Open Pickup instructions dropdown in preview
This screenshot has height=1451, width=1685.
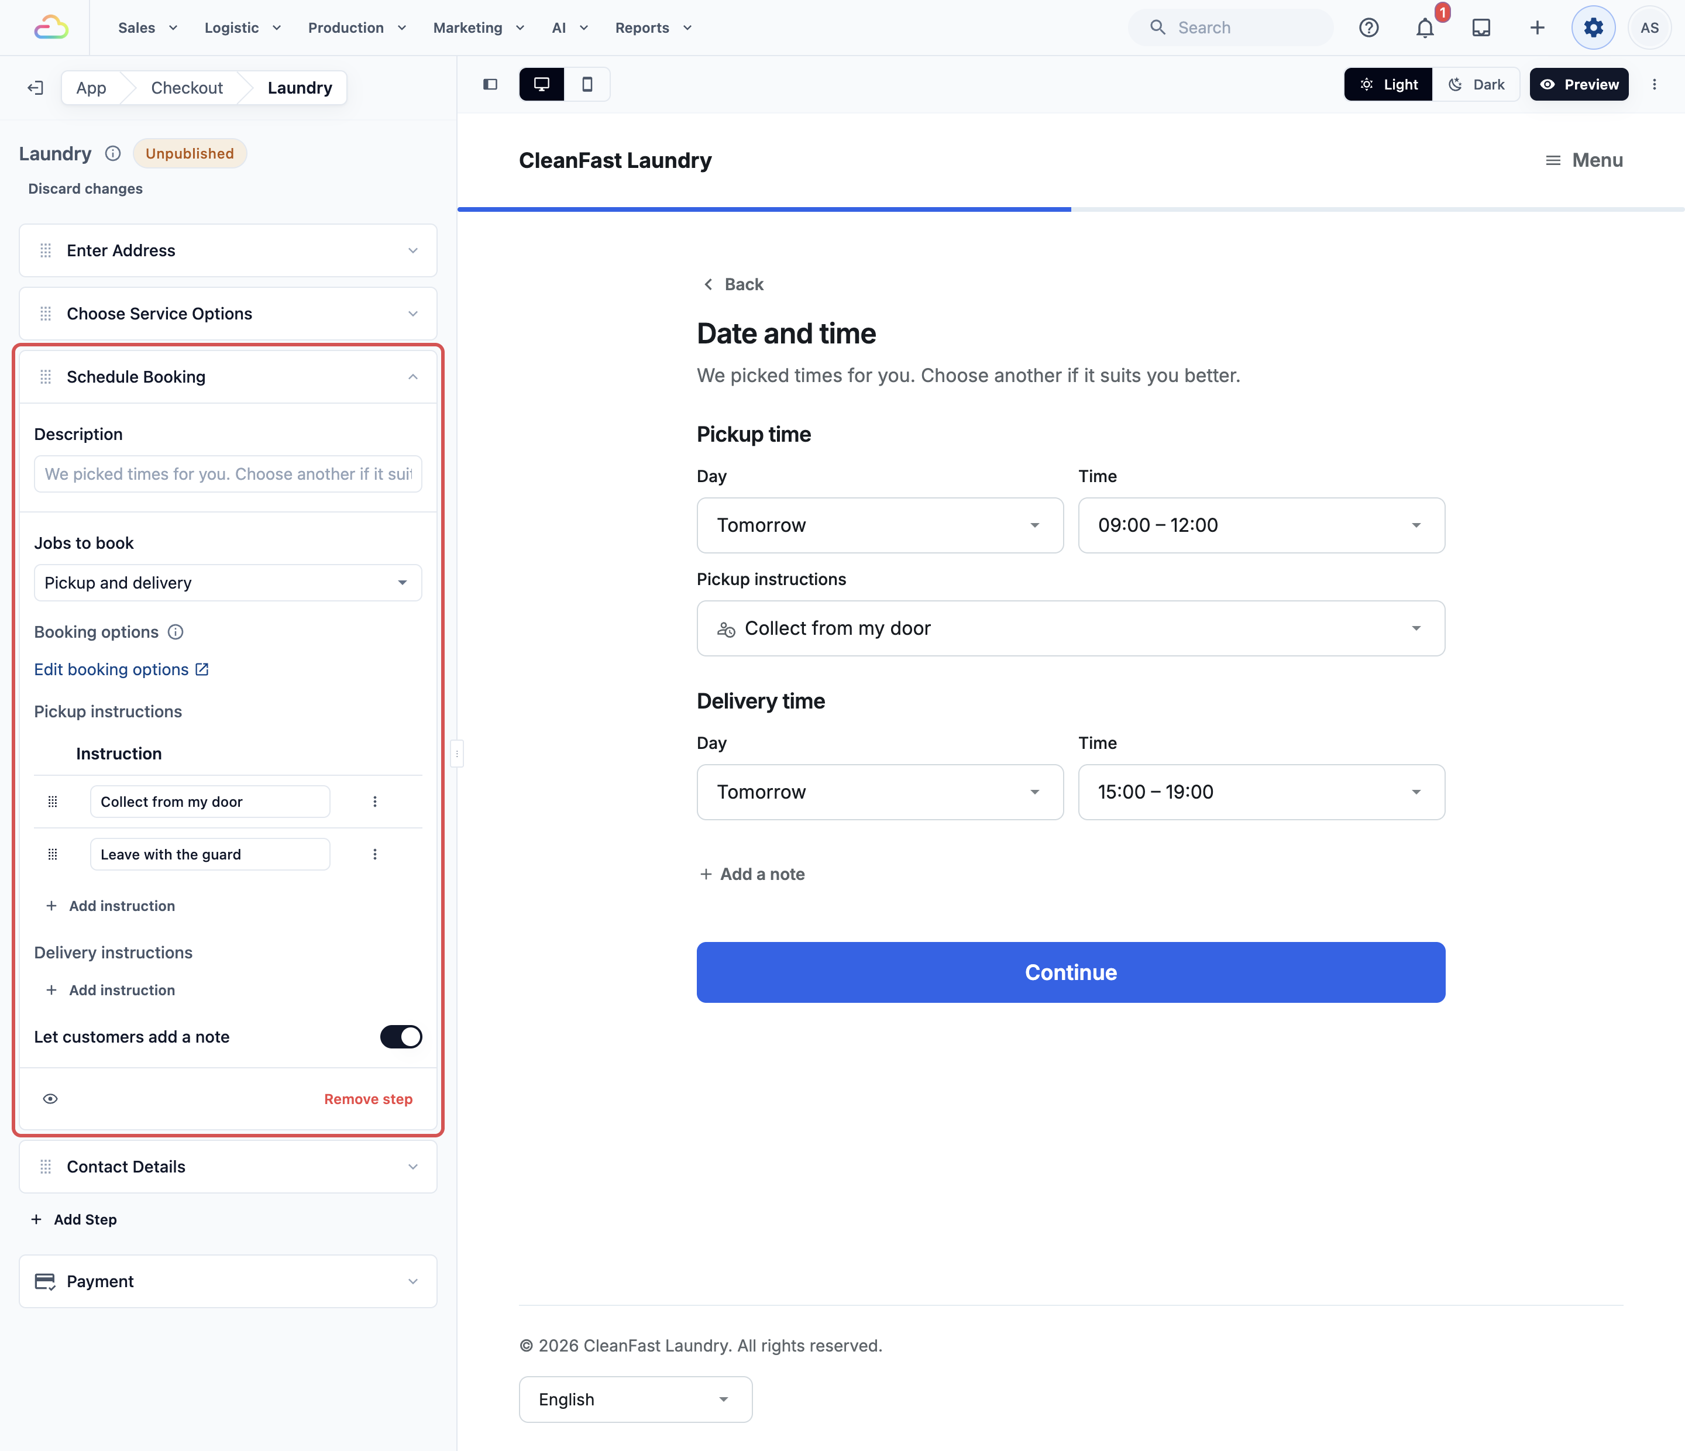coord(1071,629)
